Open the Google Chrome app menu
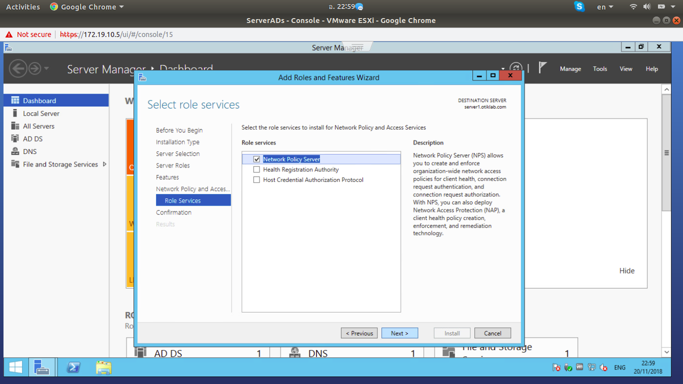The image size is (683, 384). click(x=86, y=7)
